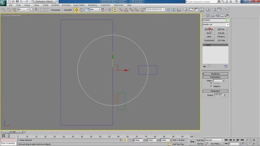Toggle the Selection Lock padlock icon
The image size is (260, 146).
click(x=125, y=140)
